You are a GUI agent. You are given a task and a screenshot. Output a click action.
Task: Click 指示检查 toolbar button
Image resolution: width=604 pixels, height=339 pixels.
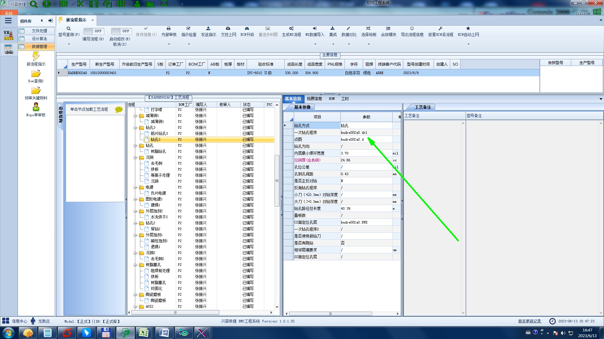click(189, 31)
